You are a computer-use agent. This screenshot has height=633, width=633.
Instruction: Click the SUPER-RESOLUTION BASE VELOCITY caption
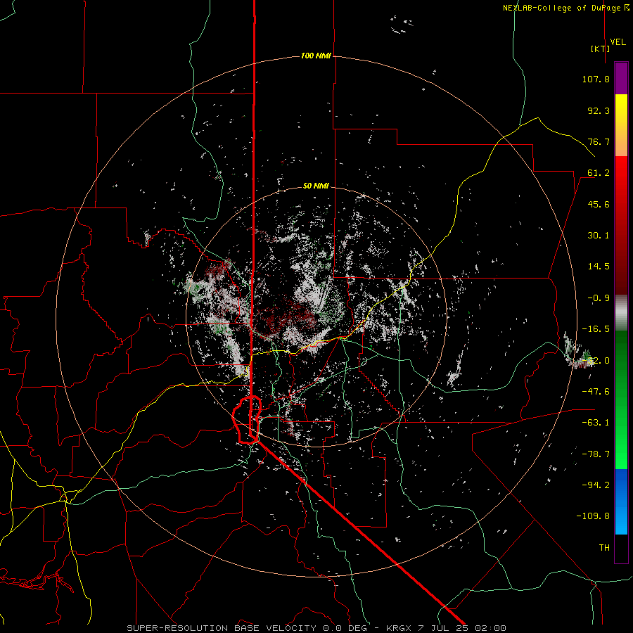(x=222, y=628)
